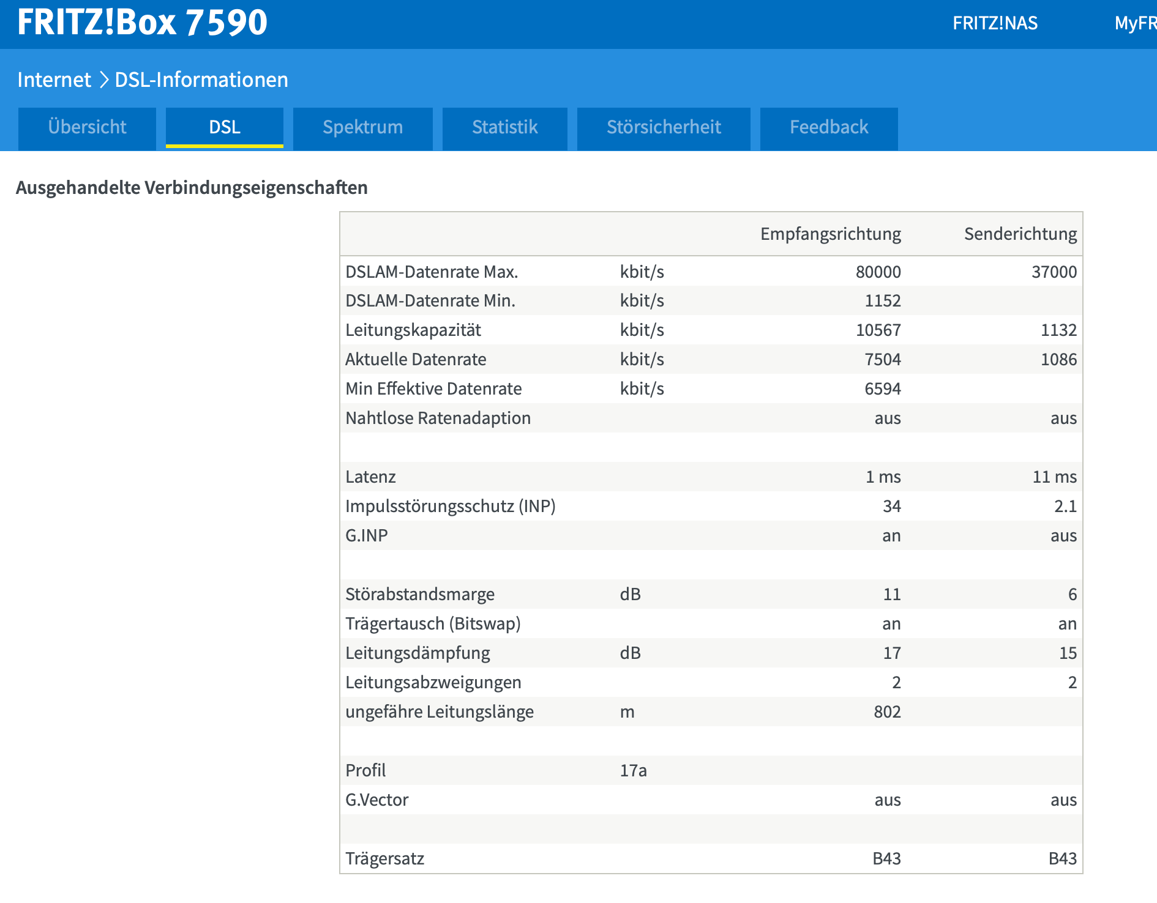Click the Leitungsabzweigungen label
Screen dimensions: 1157x903
[x=433, y=683]
